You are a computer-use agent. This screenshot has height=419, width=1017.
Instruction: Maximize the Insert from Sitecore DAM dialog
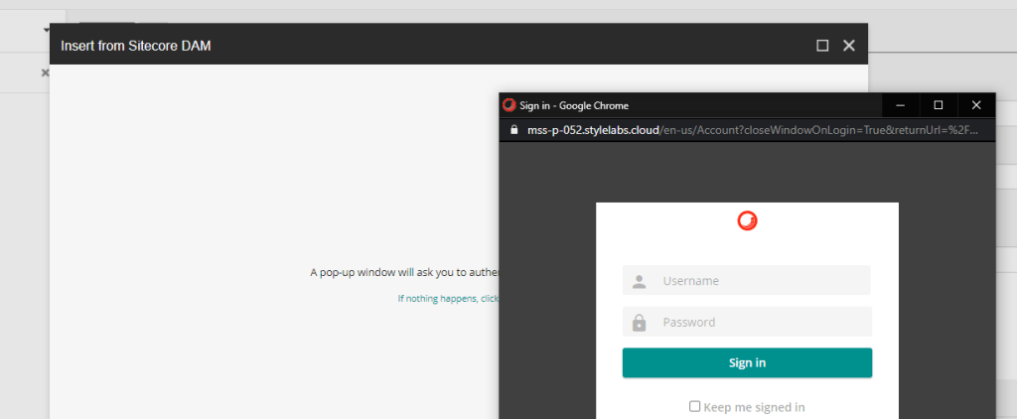click(822, 46)
